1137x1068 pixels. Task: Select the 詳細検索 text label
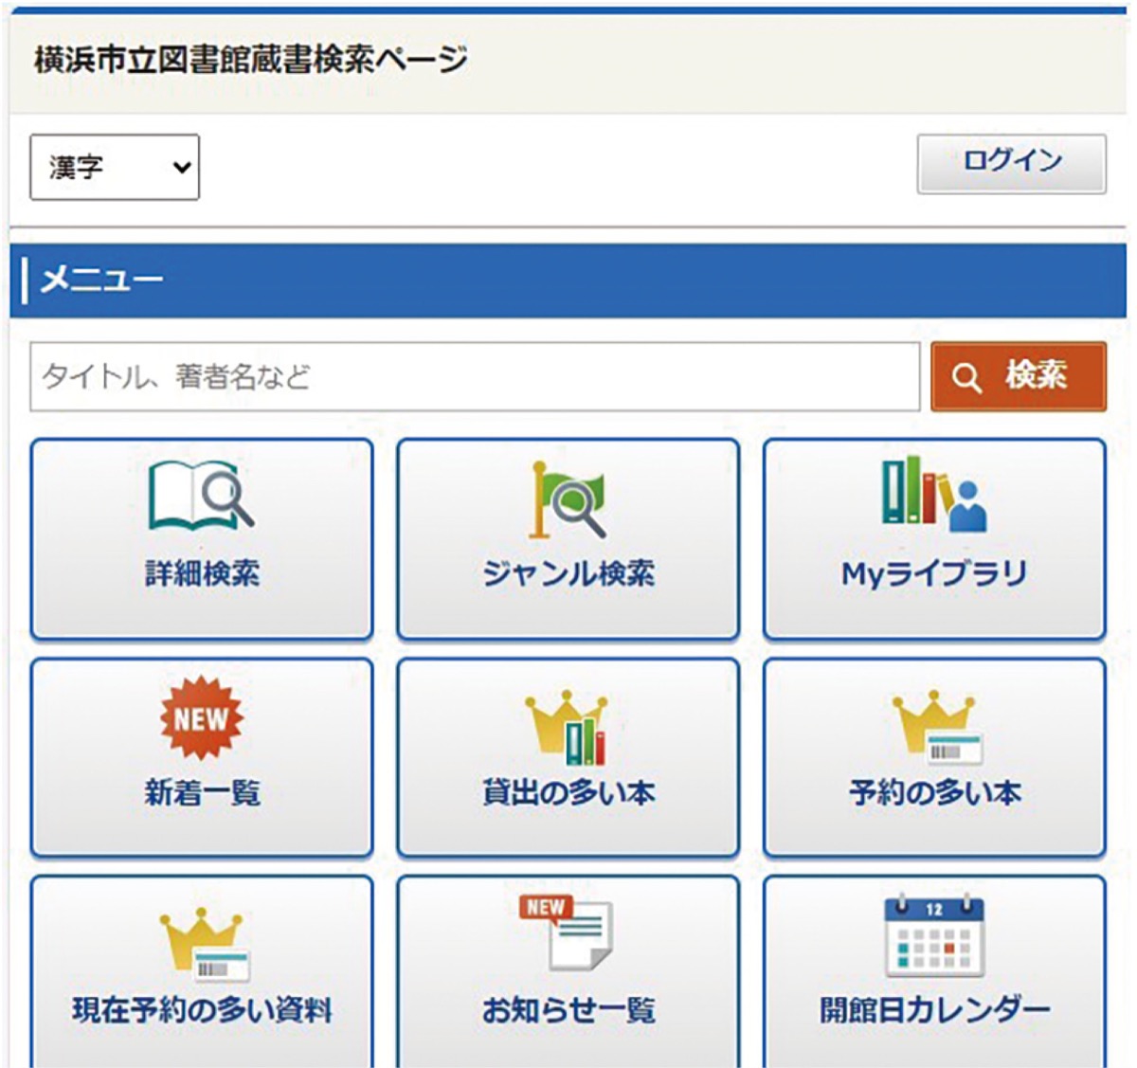click(x=202, y=573)
